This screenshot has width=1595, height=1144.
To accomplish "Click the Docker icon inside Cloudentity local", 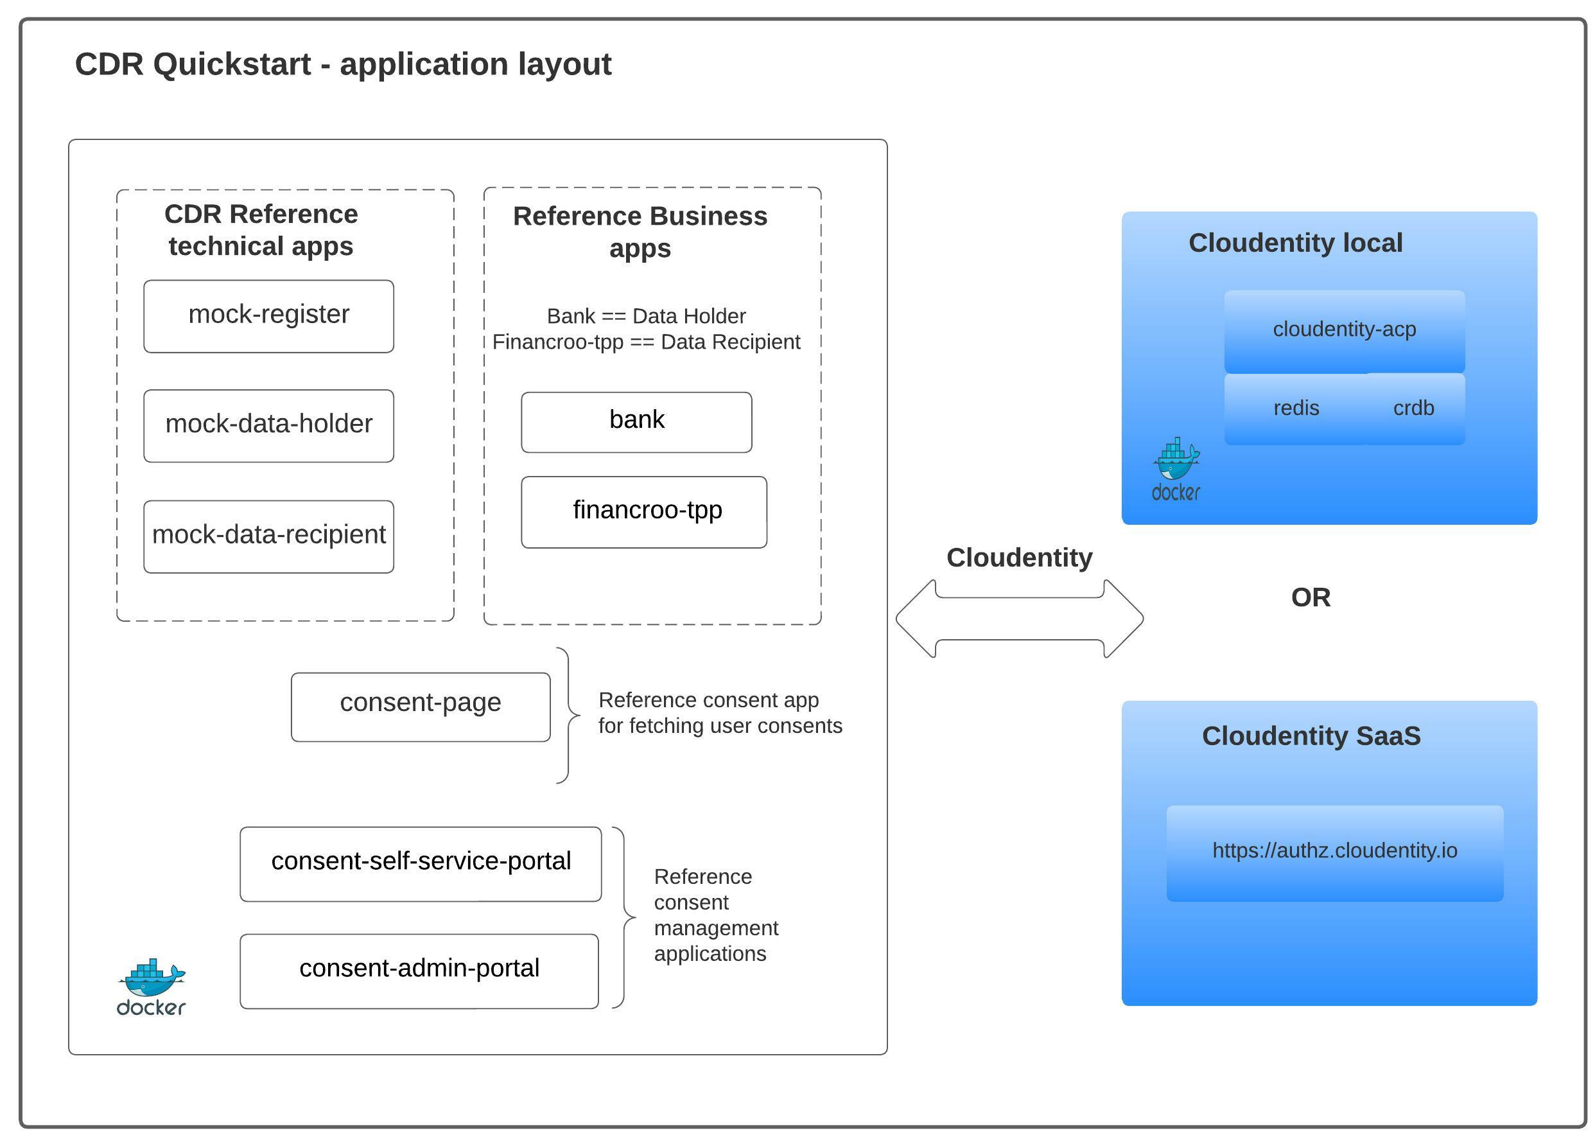I will [x=1176, y=468].
